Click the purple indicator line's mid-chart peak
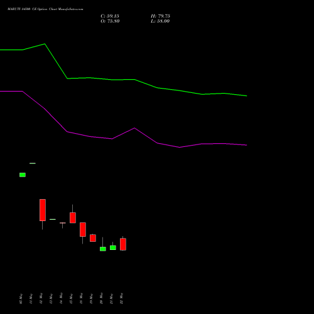 coord(134,128)
